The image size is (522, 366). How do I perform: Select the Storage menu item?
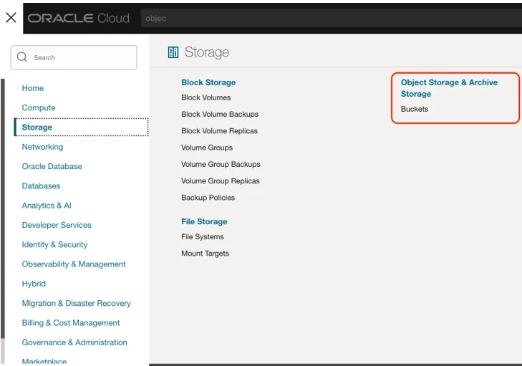point(82,127)
